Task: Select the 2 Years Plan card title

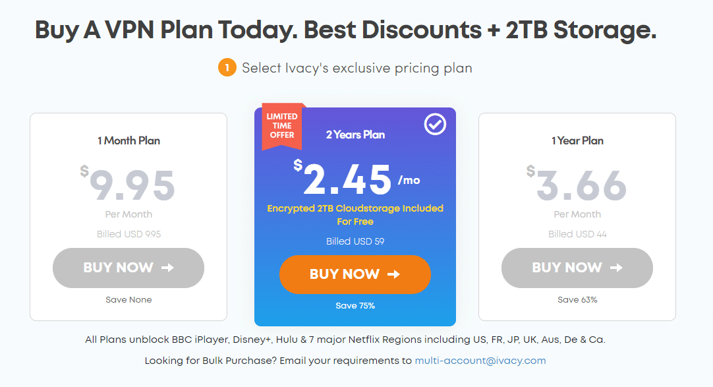Action: point(356,134)
